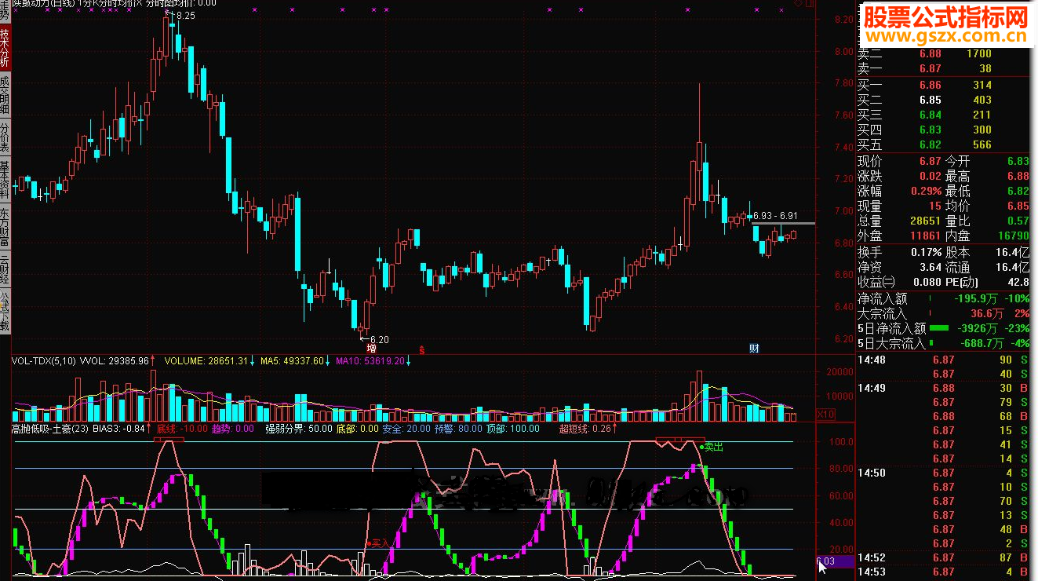Viewport: 1038px width, 581px height.
Task: Click the 外盘 11861 value
Action: [x=925, y=236]
